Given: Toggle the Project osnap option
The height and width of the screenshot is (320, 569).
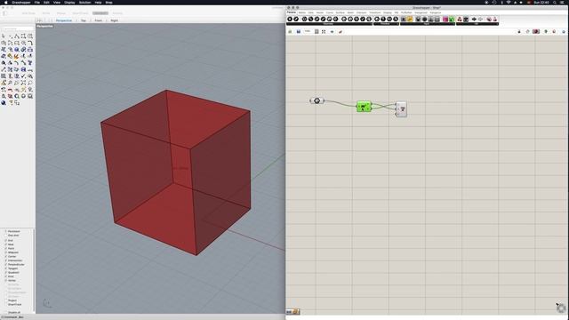Looking at the screenshot, I should pos(12,300).
